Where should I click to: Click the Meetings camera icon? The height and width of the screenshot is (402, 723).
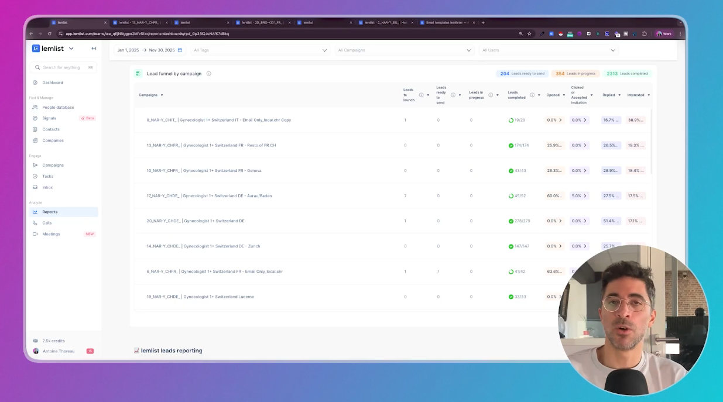(35, 234)
